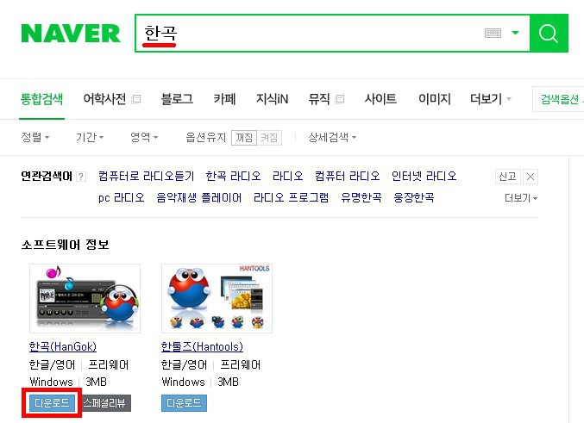Open the 정렬 sort dropdown

[35, 137]
